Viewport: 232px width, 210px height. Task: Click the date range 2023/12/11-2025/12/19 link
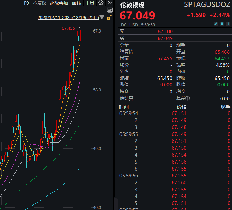(68, 18)
